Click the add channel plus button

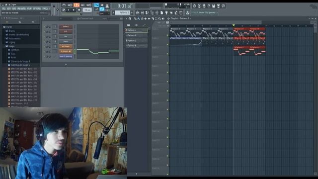click(x=66, y=64)
